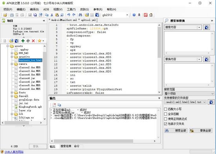Uncheck the 包括子文件夹 checkbox
Image resolution: width=216 pixels, height=154 pixels.
(166, 124)
